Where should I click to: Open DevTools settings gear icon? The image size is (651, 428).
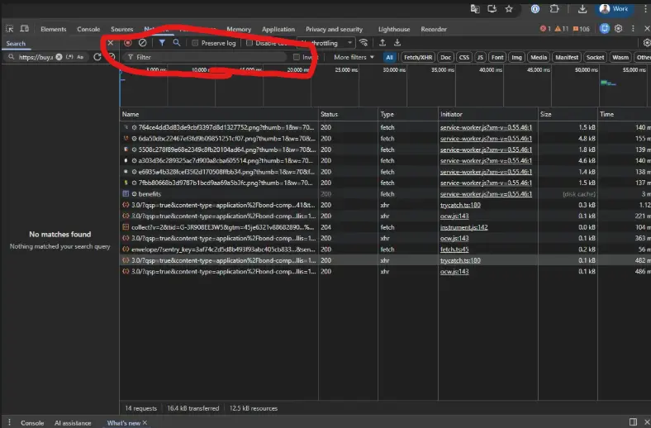[x=618, y=29]
